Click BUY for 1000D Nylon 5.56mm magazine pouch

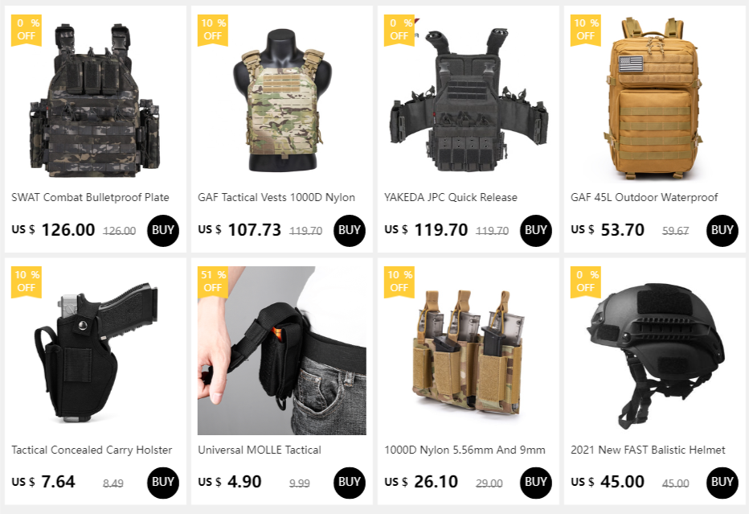535,483
